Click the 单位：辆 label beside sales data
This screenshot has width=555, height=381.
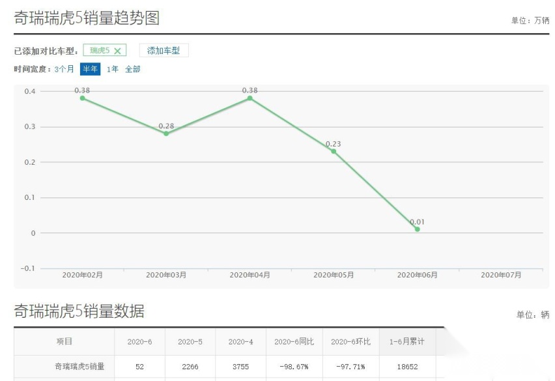pos(533,315)
